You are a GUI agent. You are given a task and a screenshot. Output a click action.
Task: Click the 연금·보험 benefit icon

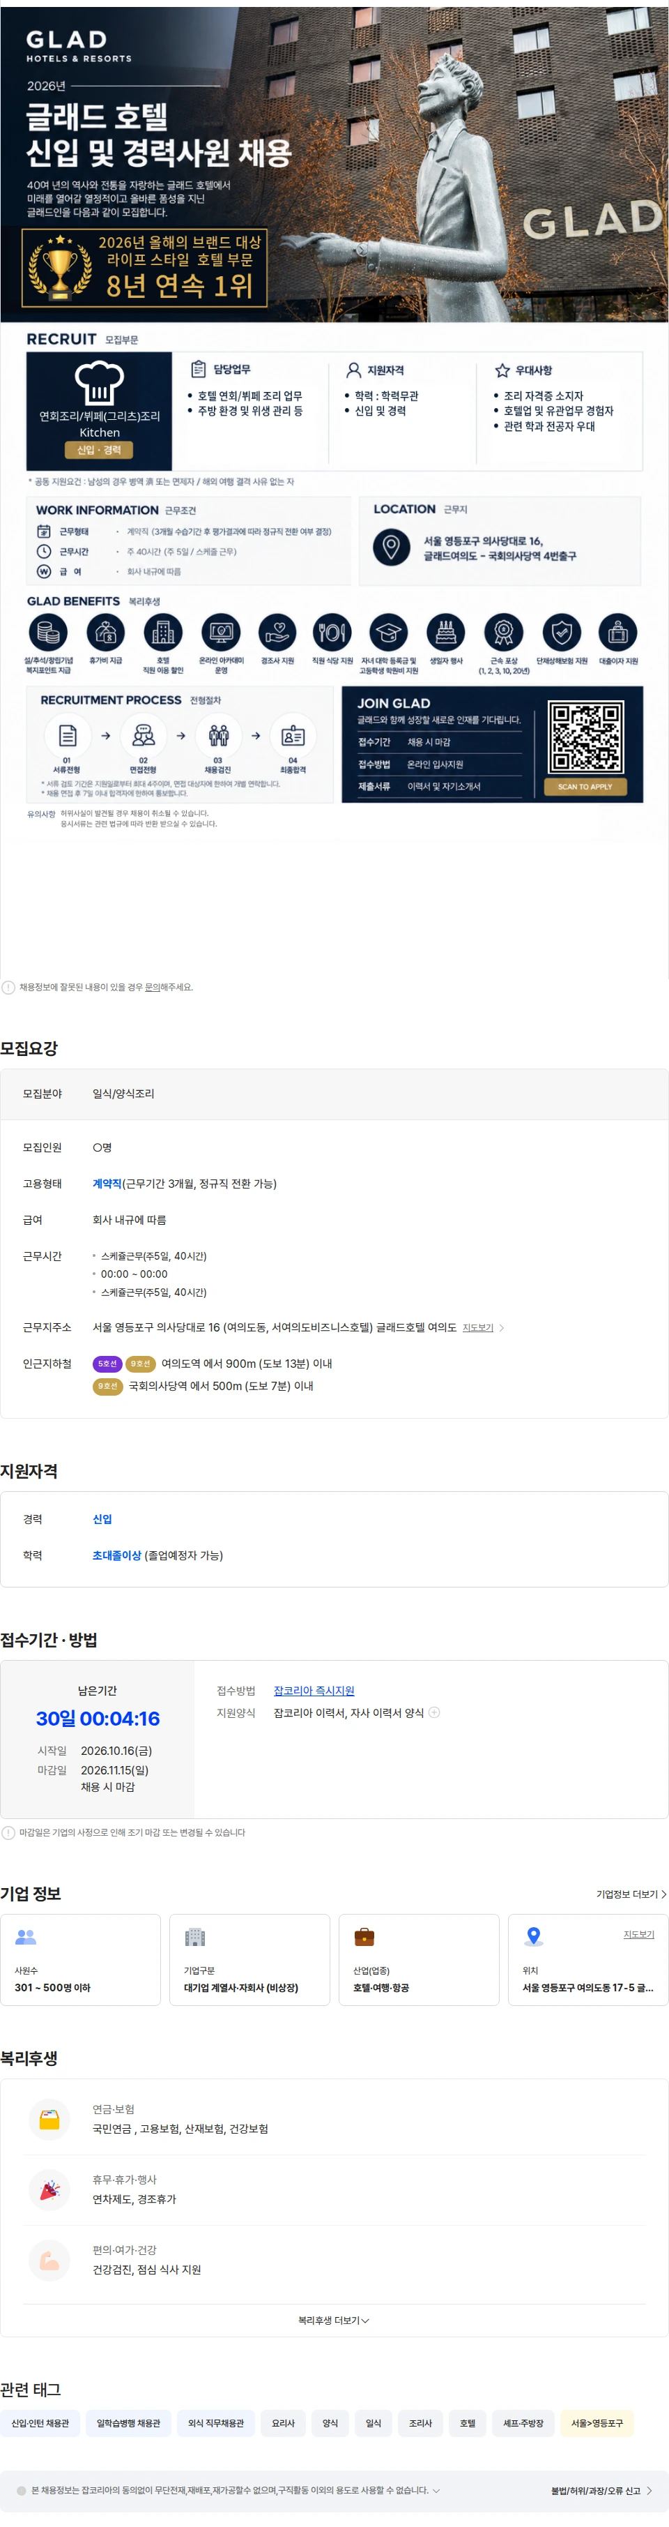49,2119
